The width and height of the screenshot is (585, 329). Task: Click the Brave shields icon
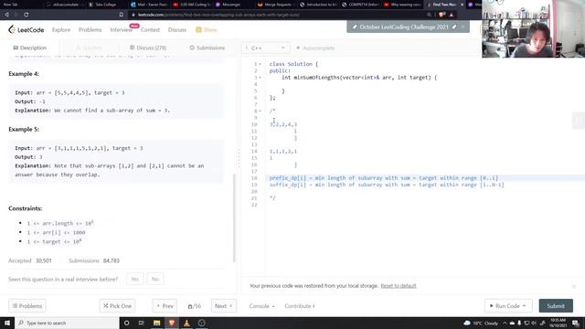pyautogui.click(x=441, y=15)
